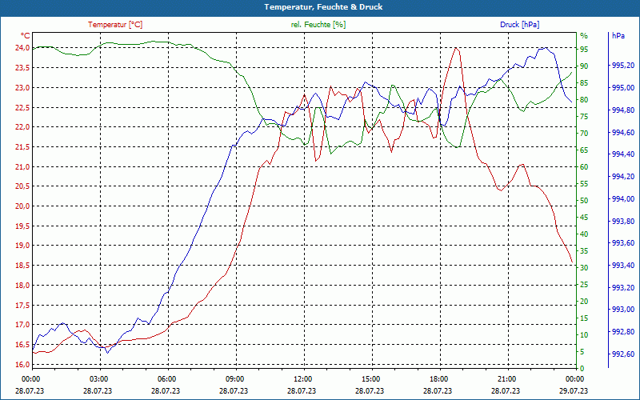Click '16,0' on the temperature axis
Viewport: 640px width, 400px height.
22,365
